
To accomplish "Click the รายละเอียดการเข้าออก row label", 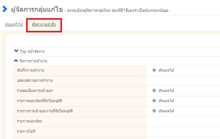I will tap(35, 91).
